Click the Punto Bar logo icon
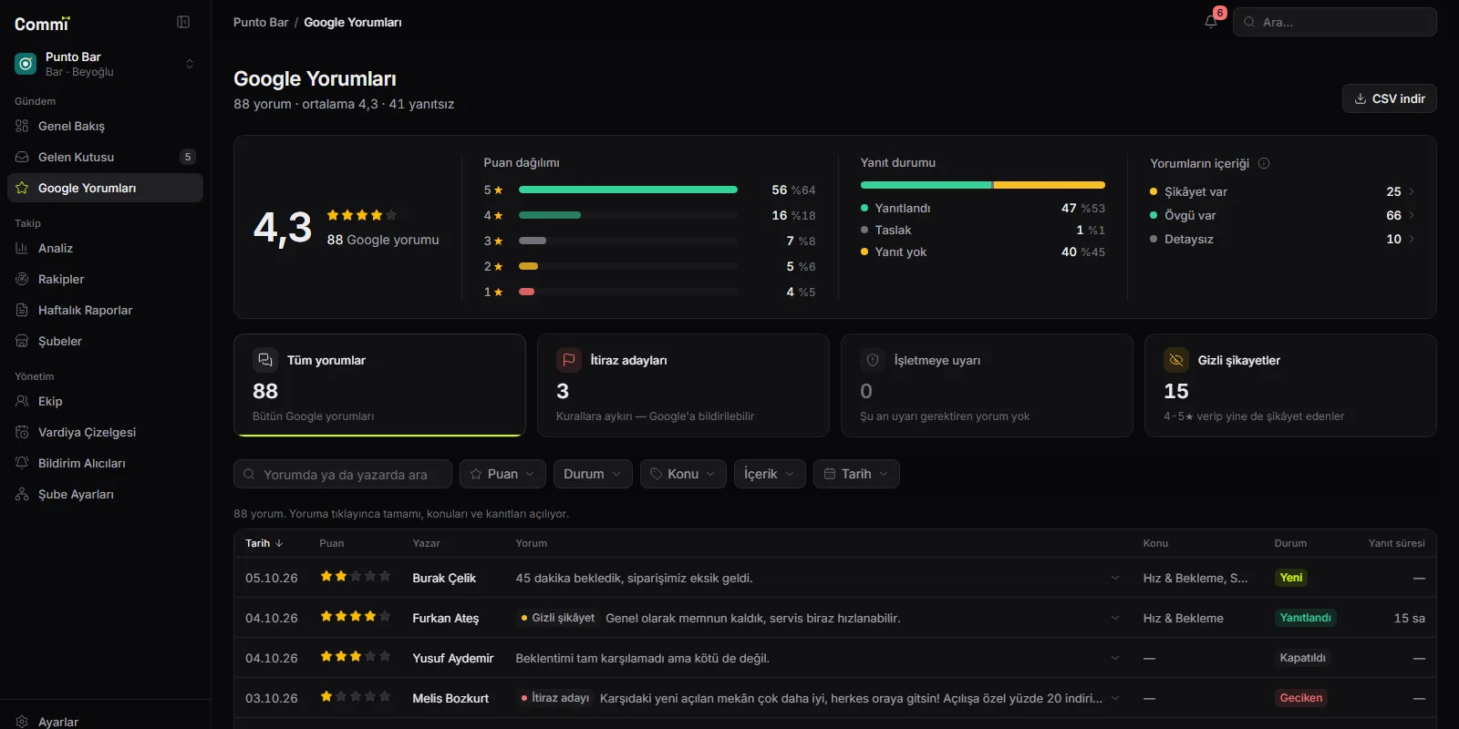This screenshot has height=729, width=1459. click(26, 64)
